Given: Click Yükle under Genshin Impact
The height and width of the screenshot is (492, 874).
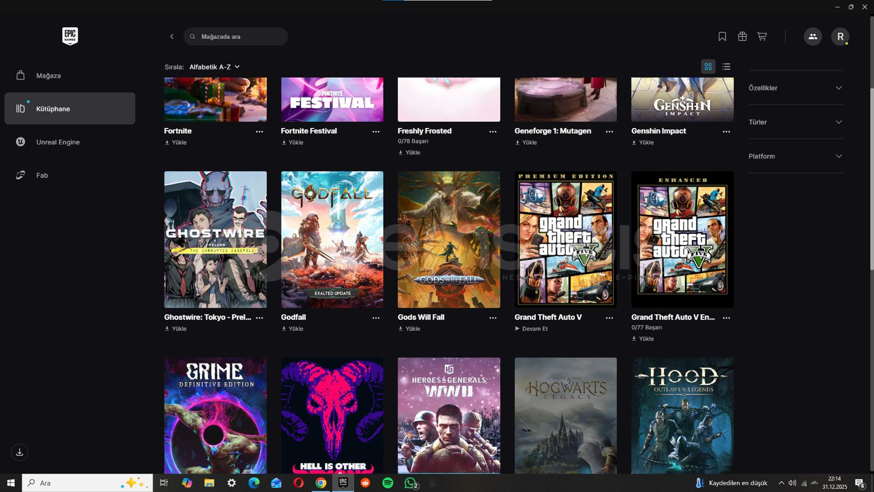Looking at the screenshot, I should pyautogui.click(x=643, y=143).
